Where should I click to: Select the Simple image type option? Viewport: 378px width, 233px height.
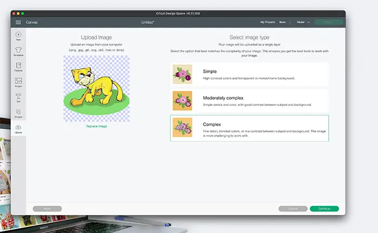tap(249, 75)
